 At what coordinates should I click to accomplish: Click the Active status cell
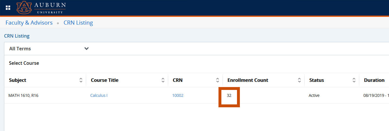tap(314, 95)
